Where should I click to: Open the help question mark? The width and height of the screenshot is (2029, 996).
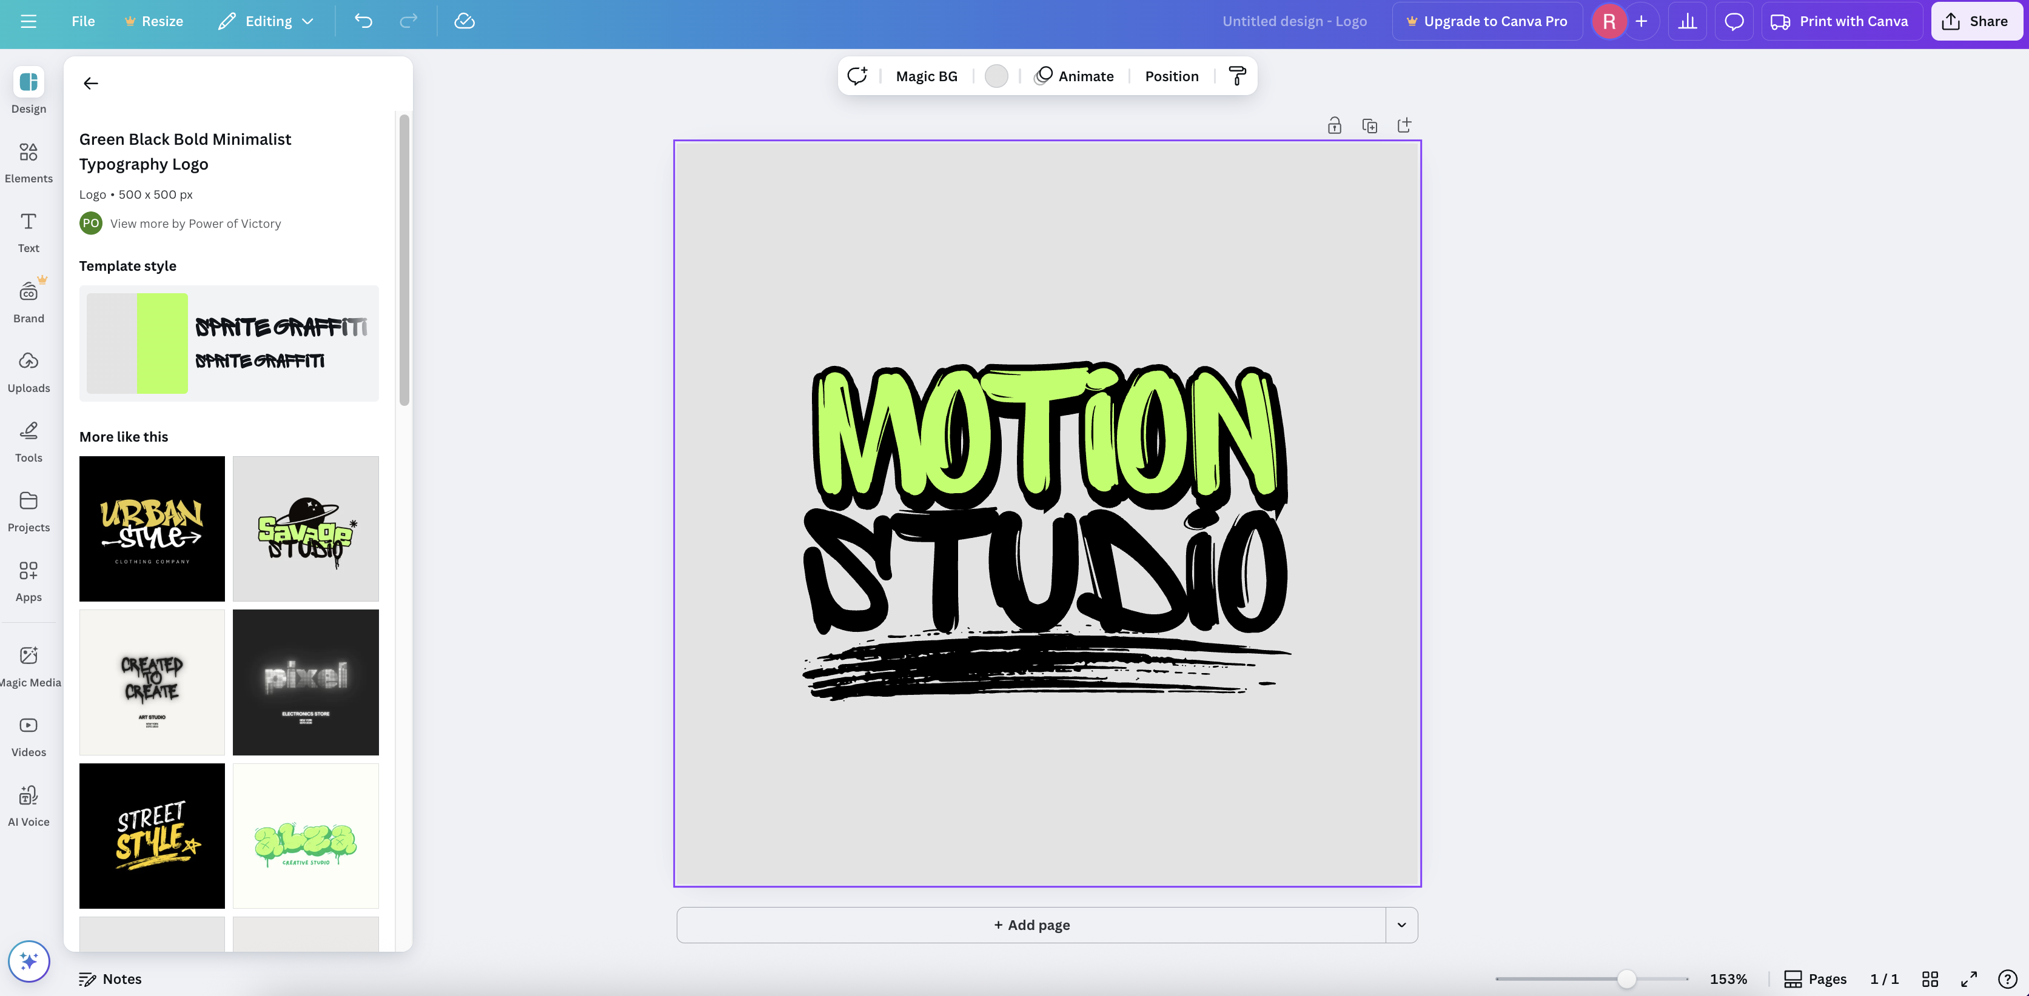click(x=2008, y=978)
